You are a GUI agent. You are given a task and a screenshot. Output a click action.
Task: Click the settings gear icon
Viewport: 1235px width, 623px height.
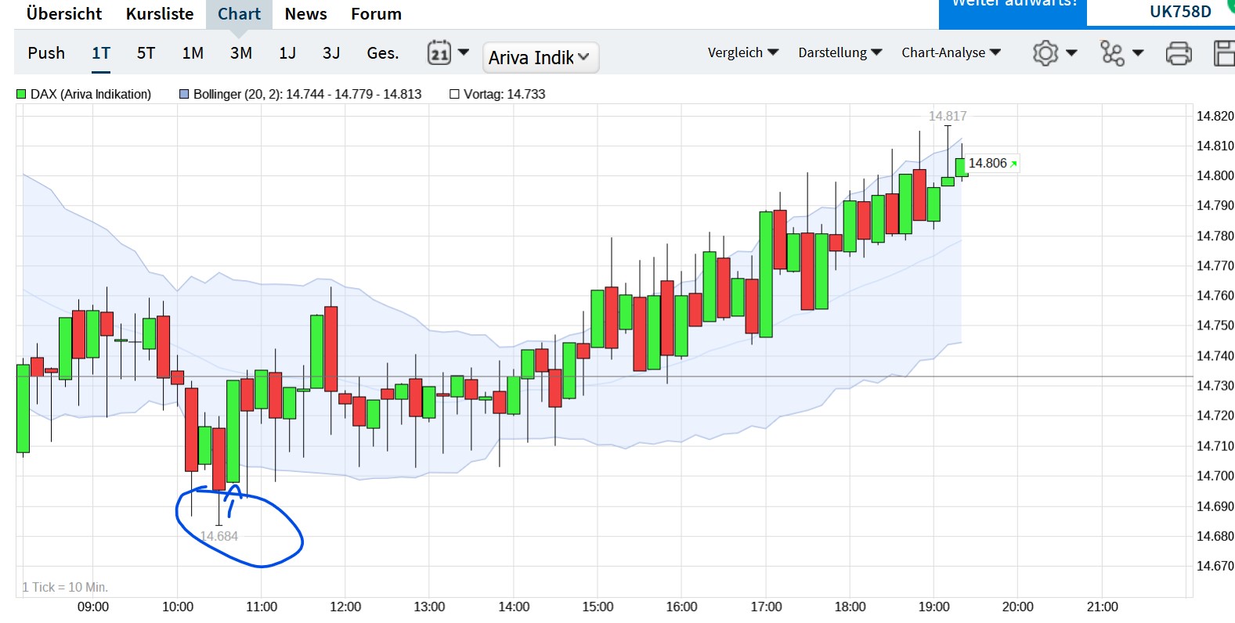click(1045, 53)
